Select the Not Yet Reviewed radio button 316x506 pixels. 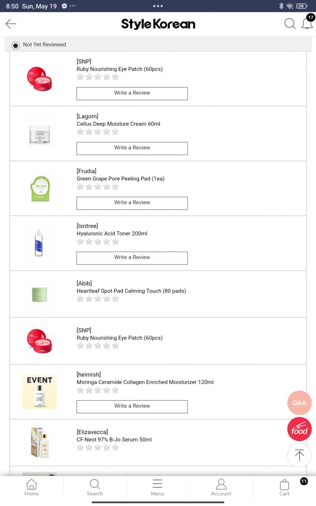pos(16,45)
